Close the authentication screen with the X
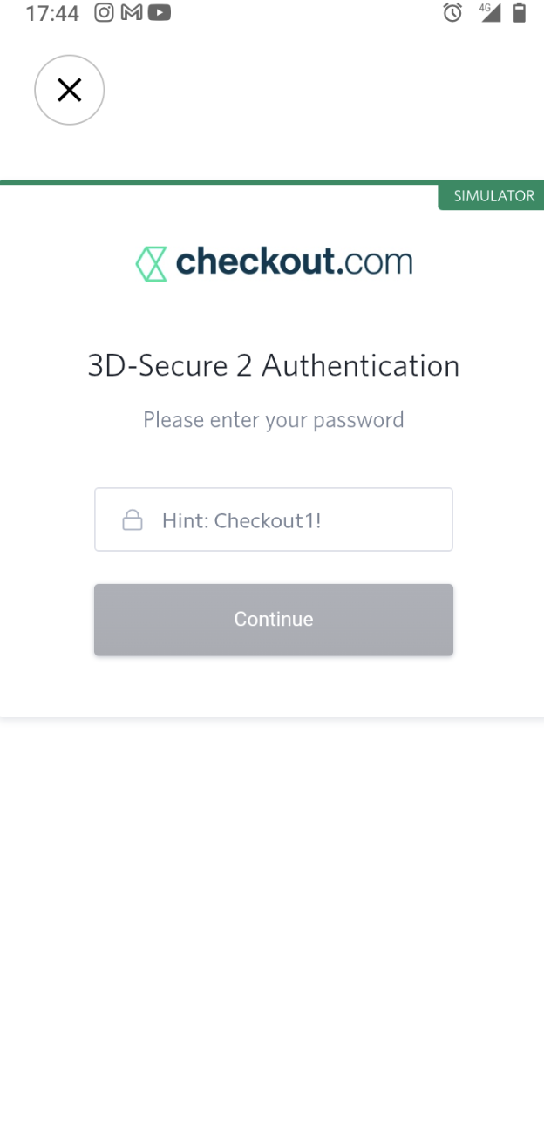This screenshot has width=544, height=1140. click(69, 90)
